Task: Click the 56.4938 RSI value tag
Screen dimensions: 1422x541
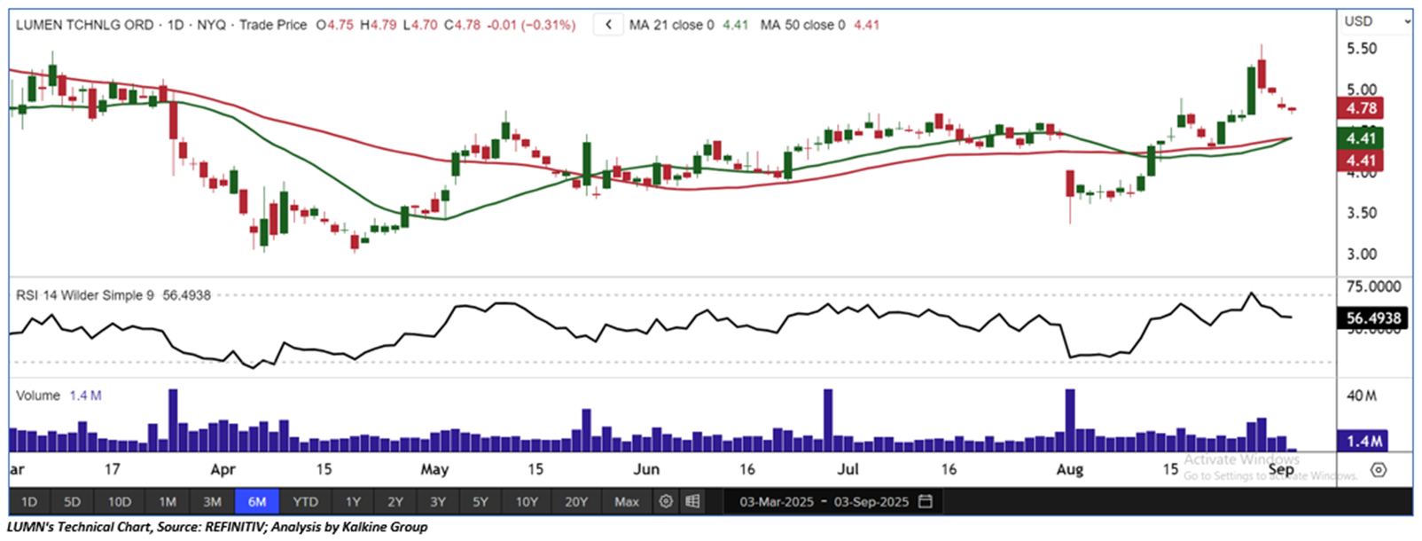Action: pos(1373,318)
